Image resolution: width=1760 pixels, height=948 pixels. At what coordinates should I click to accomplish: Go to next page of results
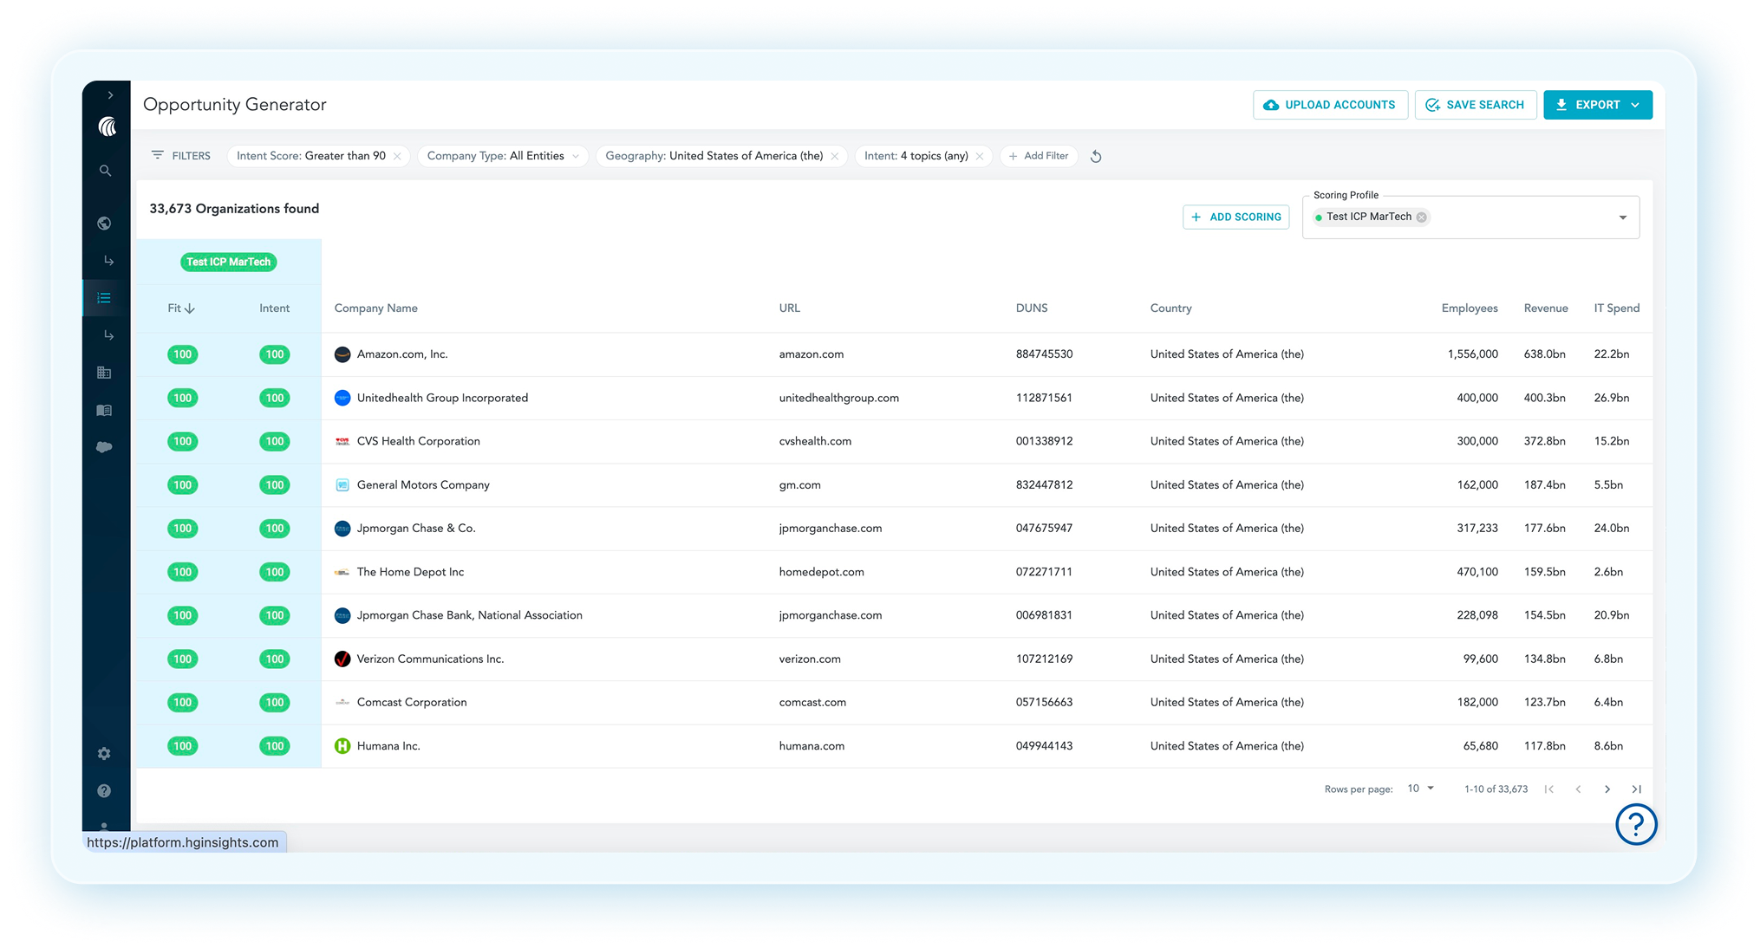coord(1607,789)
